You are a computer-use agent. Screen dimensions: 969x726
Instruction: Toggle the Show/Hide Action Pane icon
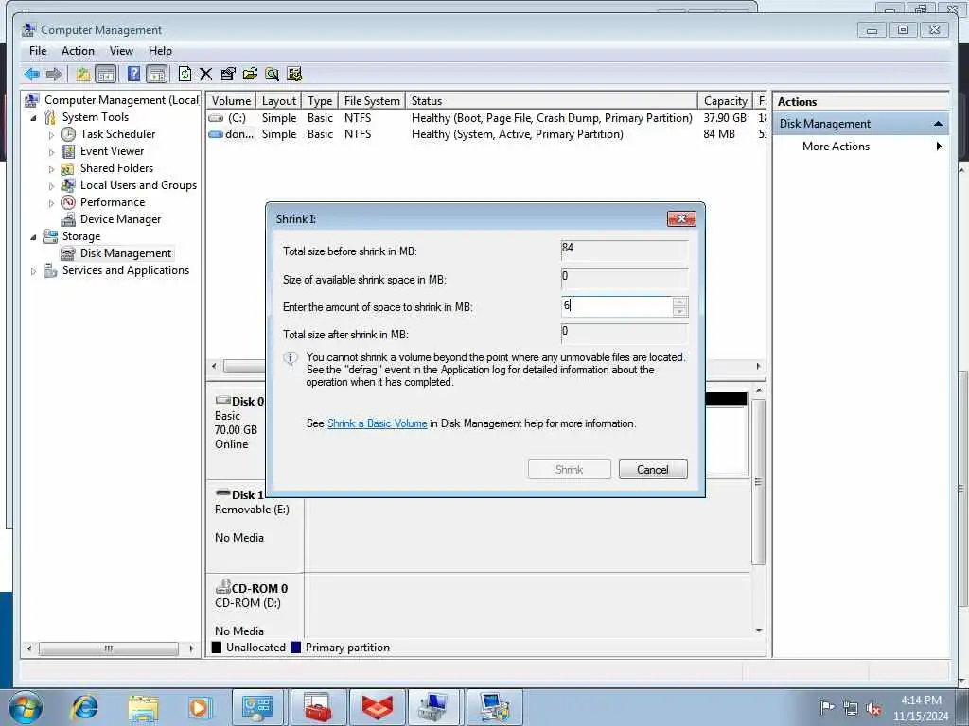point(157,74)
